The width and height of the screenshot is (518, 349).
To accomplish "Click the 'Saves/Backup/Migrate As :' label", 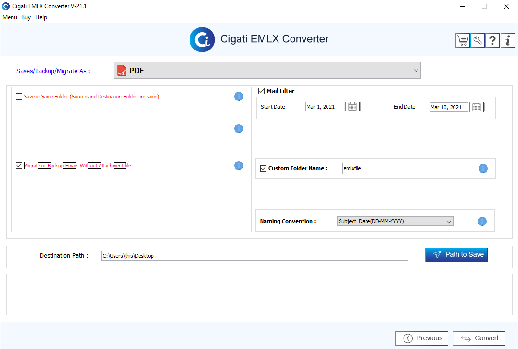I will click(x=53, y=71).
